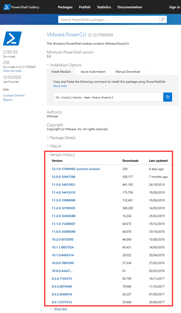Collapse the Version History section
Viewport: 181px width, 313px height.
pyautogui.click(x=61, y=155)
